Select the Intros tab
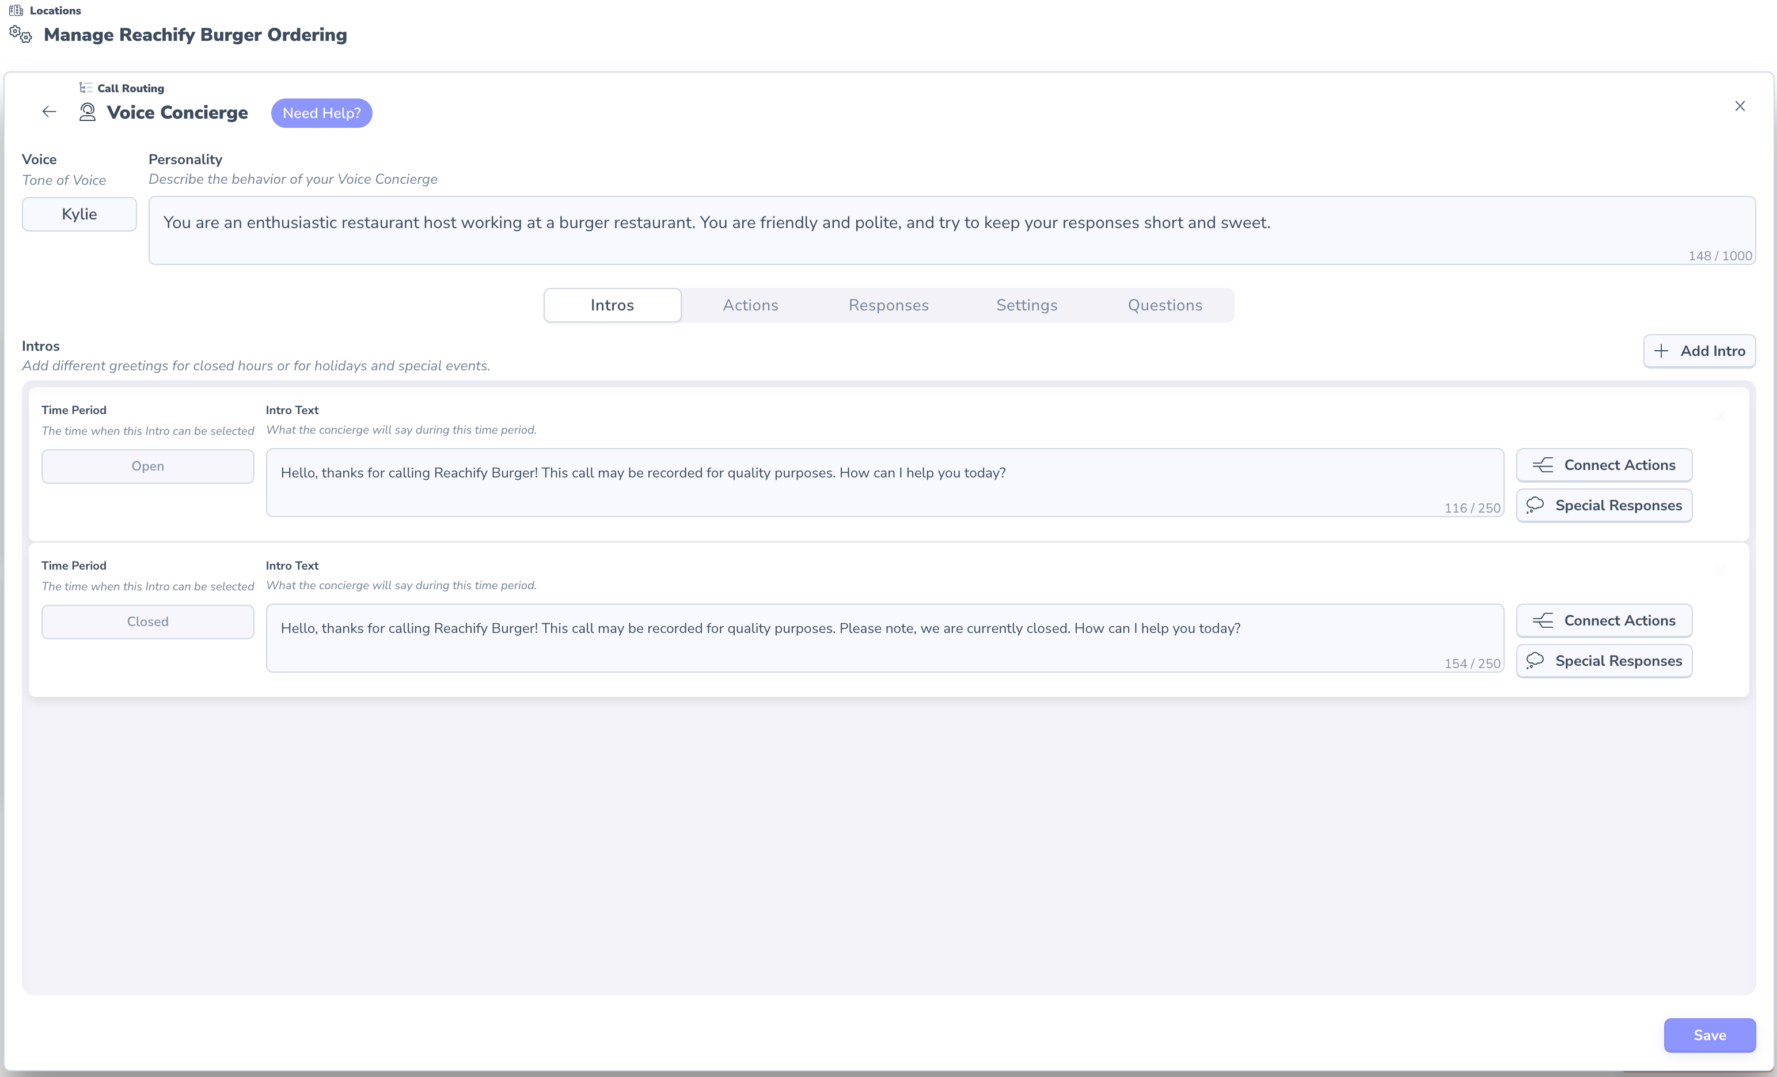This screenshot has height=1077, width=1777. 612,305
